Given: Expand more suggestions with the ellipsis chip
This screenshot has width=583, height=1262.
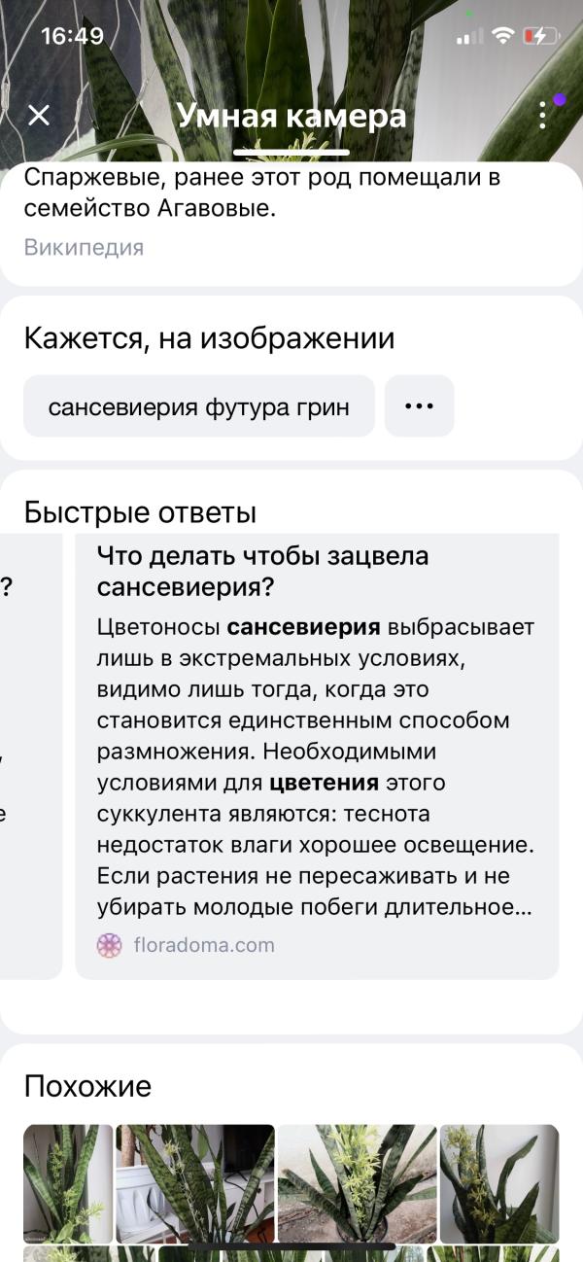Looking at the screenshot, I should tap(419, 405).
